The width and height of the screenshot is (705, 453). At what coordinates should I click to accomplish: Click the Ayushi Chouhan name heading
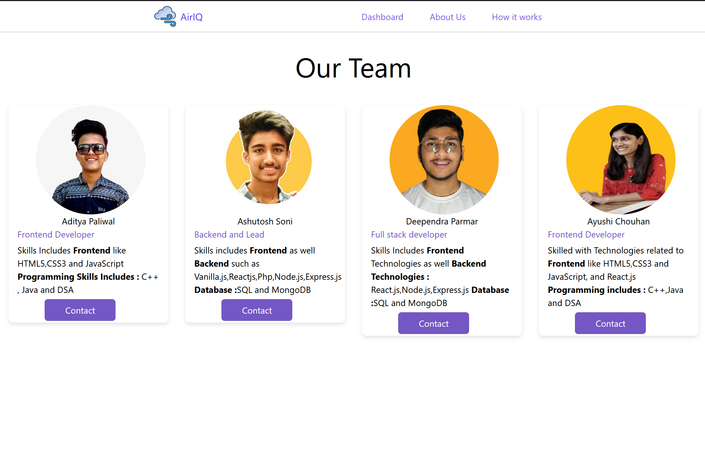coord(619,221)
